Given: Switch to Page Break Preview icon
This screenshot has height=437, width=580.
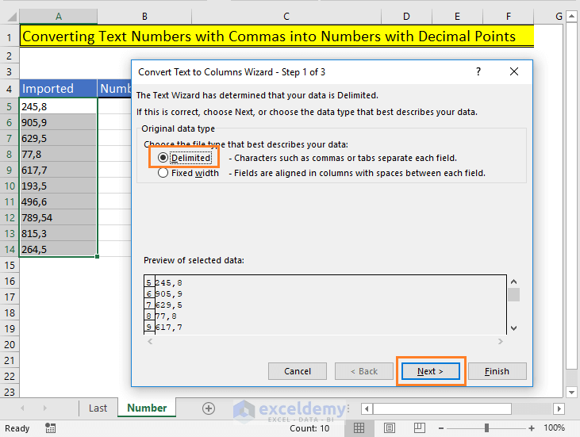Looking at the screenshot, I should point(420,428).
